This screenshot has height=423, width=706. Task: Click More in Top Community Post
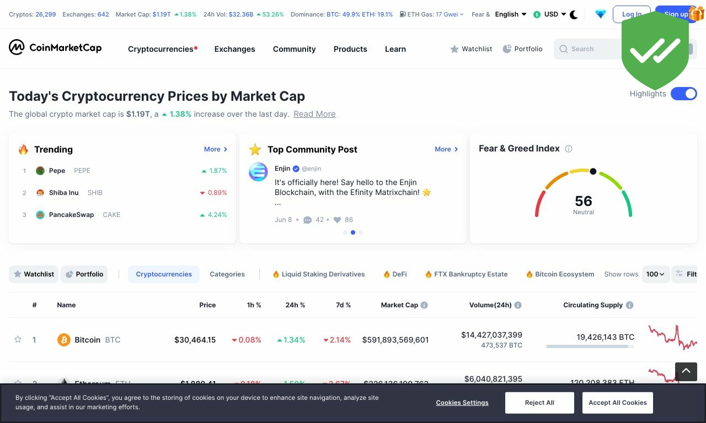[x=446, y=149]
